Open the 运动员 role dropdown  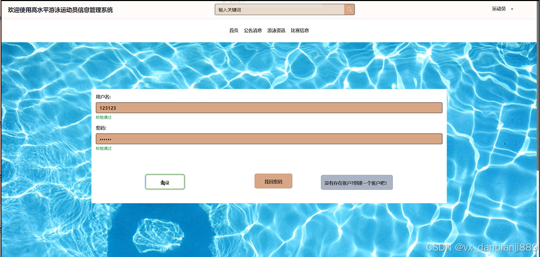point(503,9)
